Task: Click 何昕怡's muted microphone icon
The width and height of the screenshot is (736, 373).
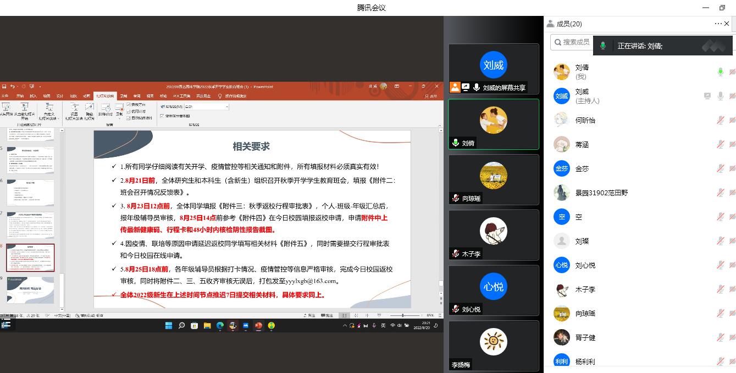Action: [720, 120]
